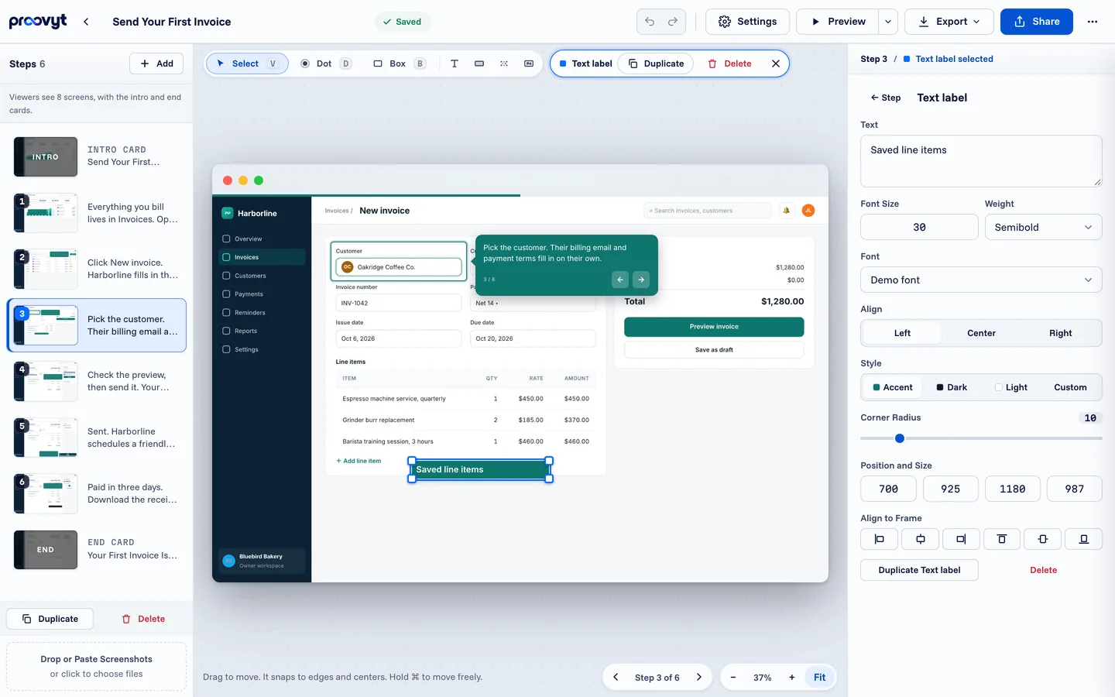This screenshot has width=1115, height=697.
Task: Close the Text label selection bar
Action: (776, 64)
